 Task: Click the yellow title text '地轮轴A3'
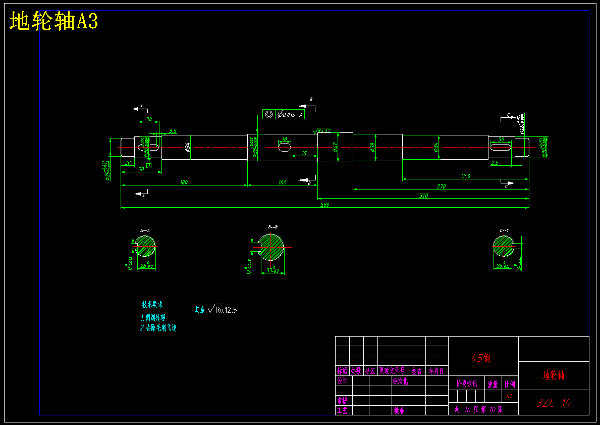tap(53, 21)
